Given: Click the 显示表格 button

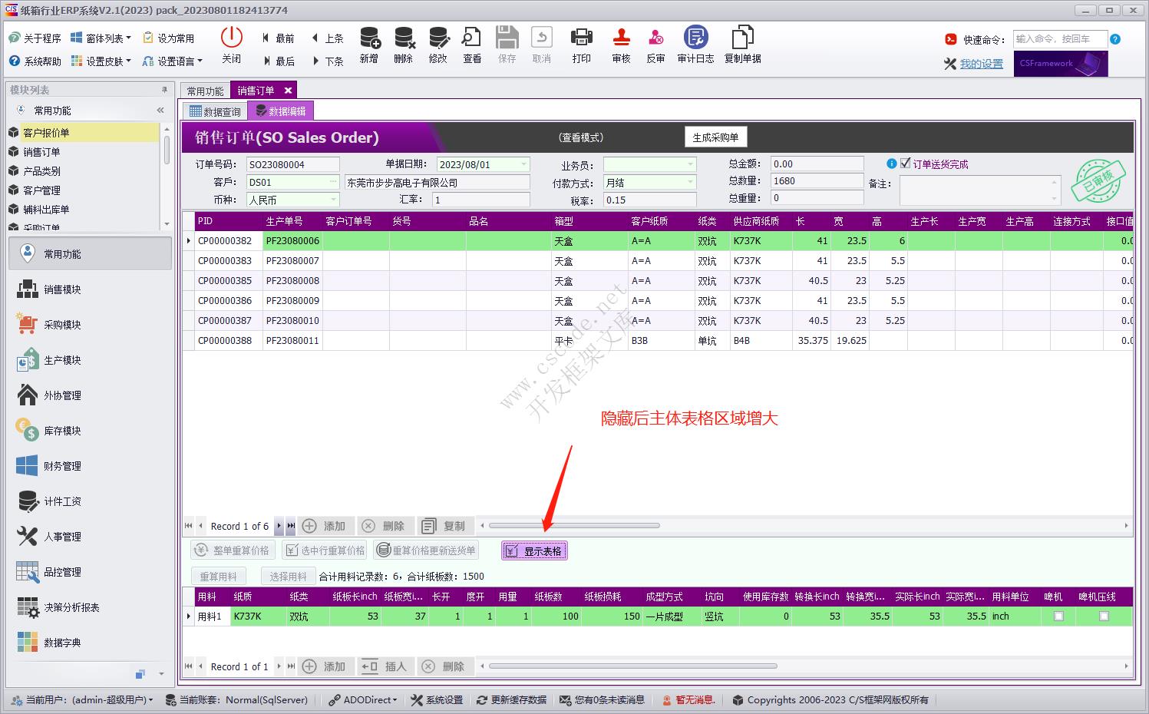Looking at the screenshot, I should tap(535, 551).
